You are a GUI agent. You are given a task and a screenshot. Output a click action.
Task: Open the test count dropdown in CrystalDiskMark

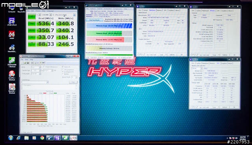click(39, 15)
